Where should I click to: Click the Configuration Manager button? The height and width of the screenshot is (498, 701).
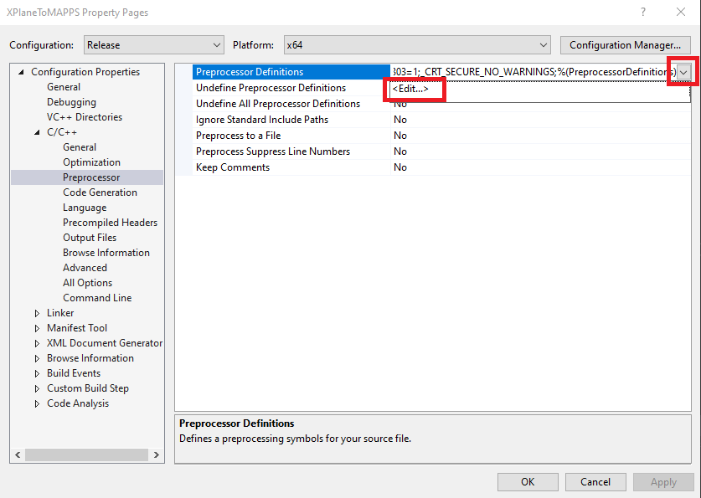pyautogui.click(x=625, y=45)
